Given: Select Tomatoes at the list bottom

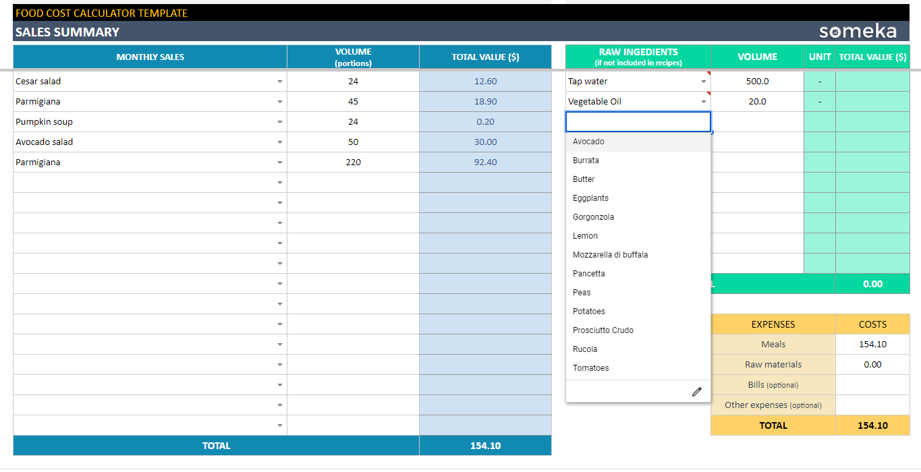Looking at the screenshot, I should pyautogui.click(x=590, y=368).
